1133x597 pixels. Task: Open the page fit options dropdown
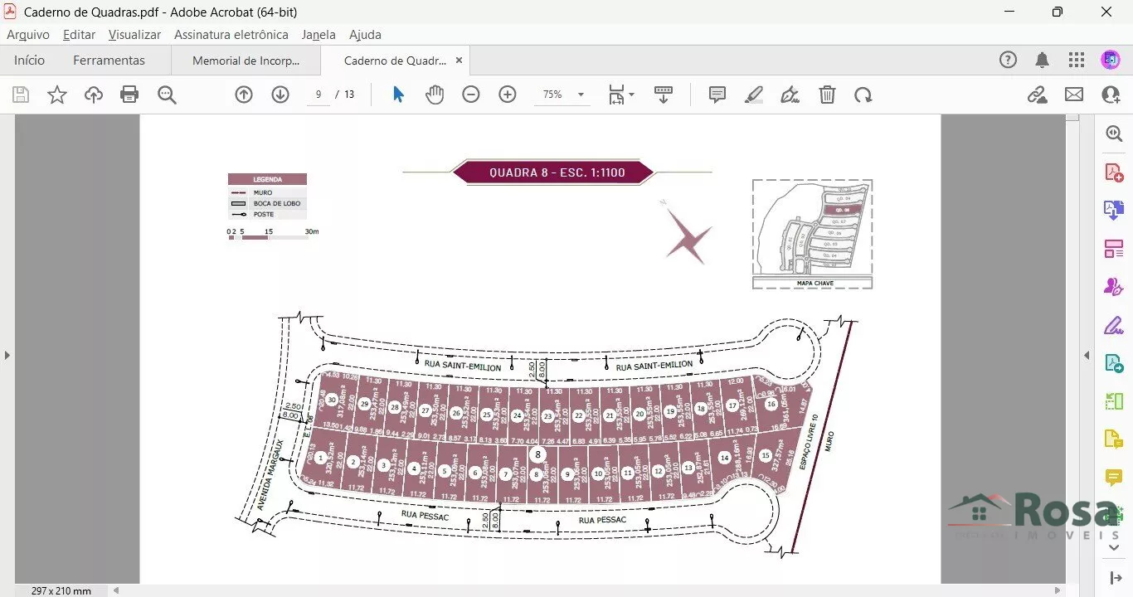coord(621,95)
